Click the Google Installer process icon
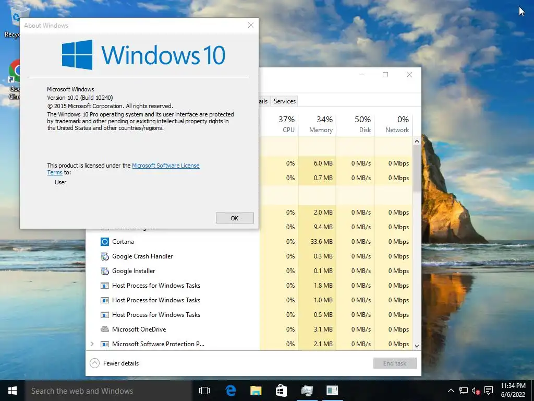534x401 pixels. pos(104,271)
